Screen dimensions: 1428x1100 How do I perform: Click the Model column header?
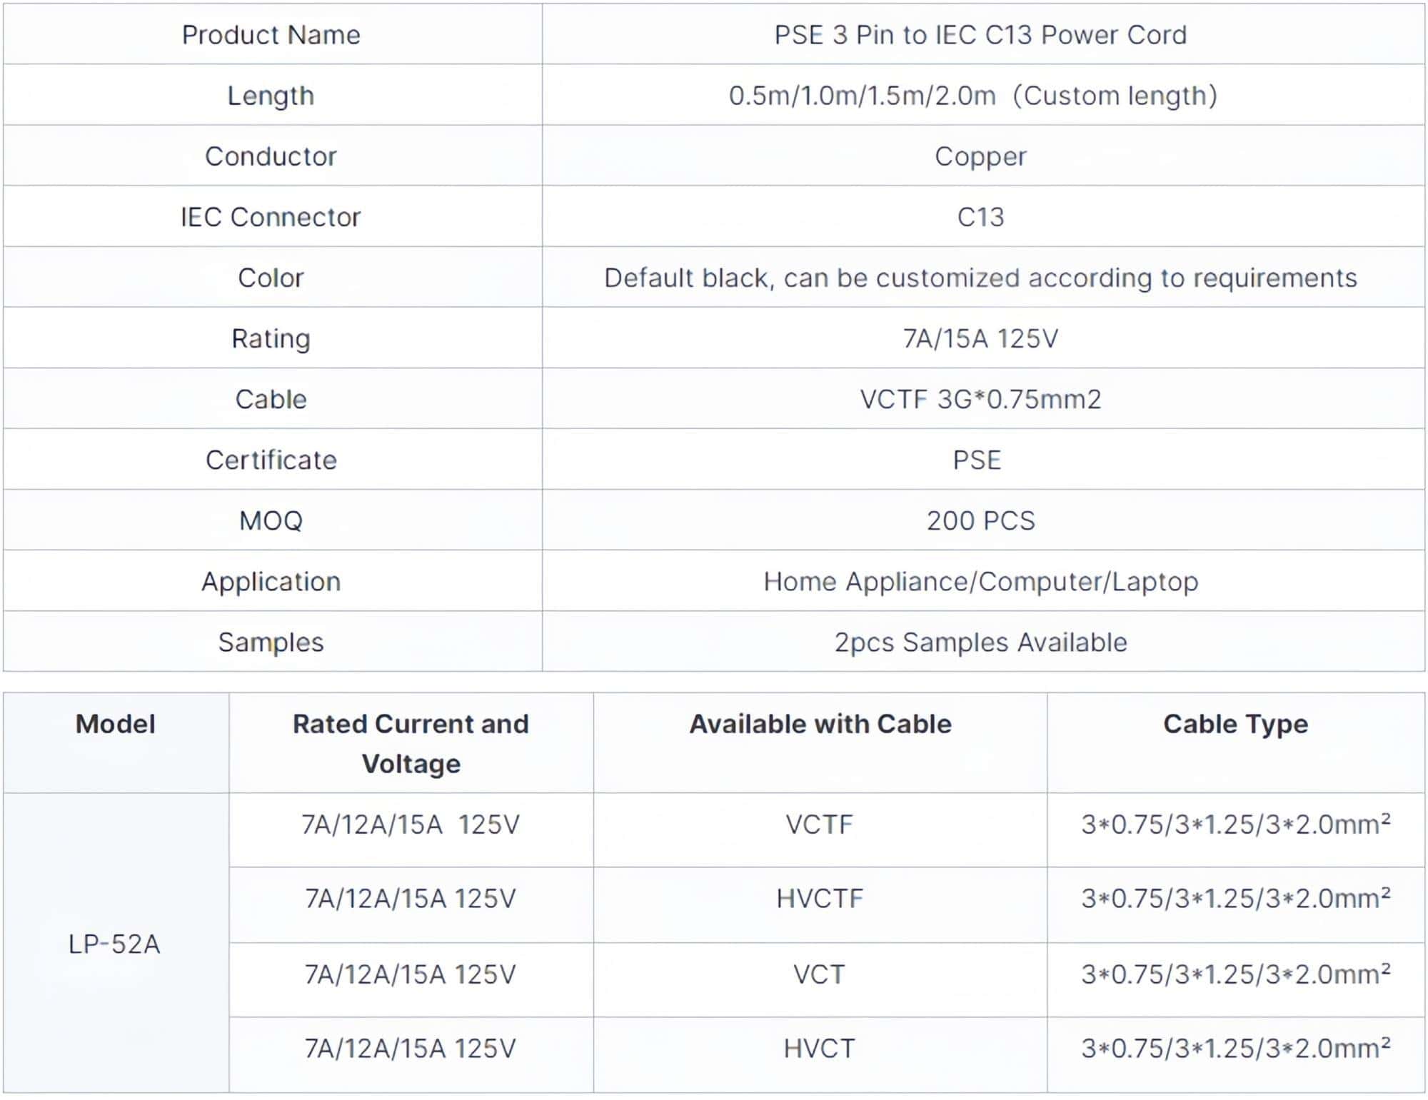(x=116, y=724)
